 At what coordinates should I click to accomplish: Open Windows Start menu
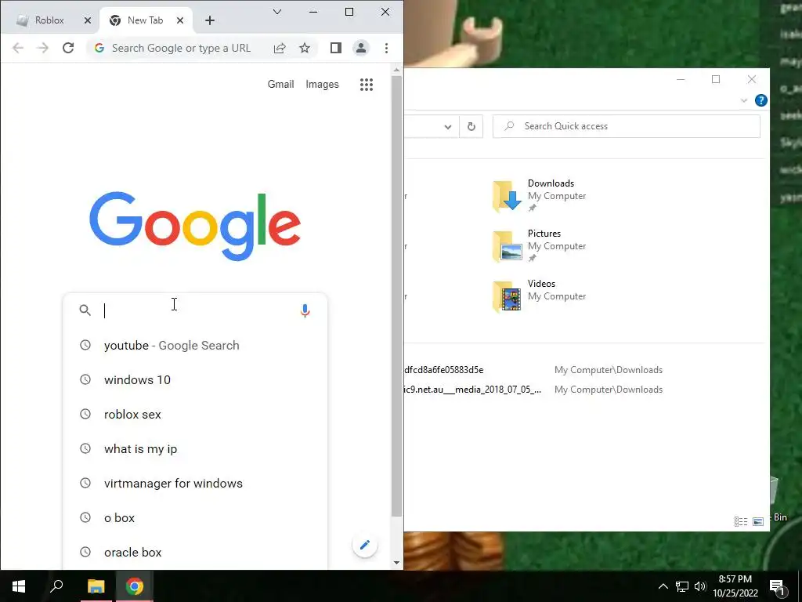19,586
